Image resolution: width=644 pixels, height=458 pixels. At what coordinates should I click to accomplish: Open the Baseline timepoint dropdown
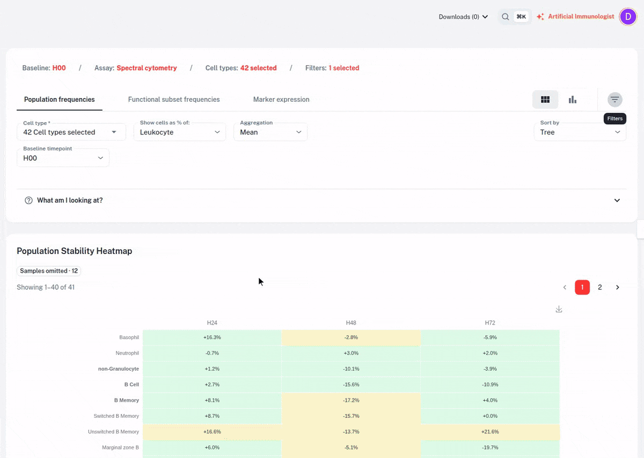(63, 157)
